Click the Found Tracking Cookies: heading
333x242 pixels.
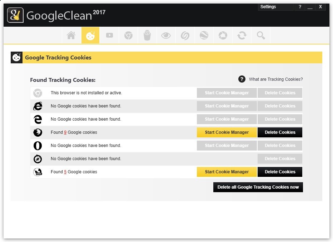tap(63, 80)
